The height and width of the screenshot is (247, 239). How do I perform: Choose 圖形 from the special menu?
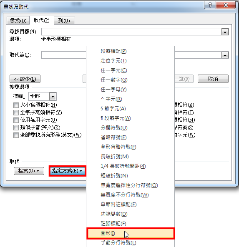pos(131,233)
